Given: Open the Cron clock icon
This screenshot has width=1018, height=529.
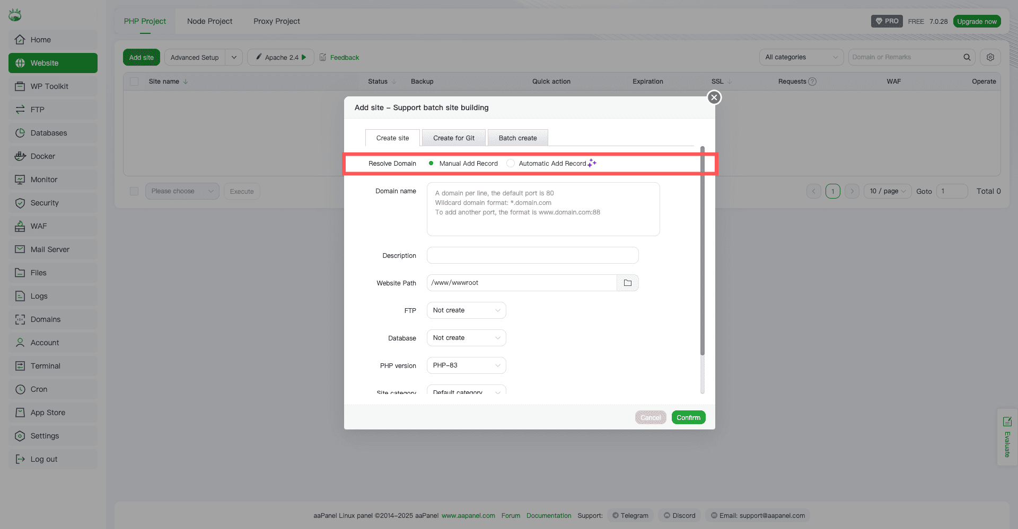Looking at the screenshot, I should coord(20,389).
